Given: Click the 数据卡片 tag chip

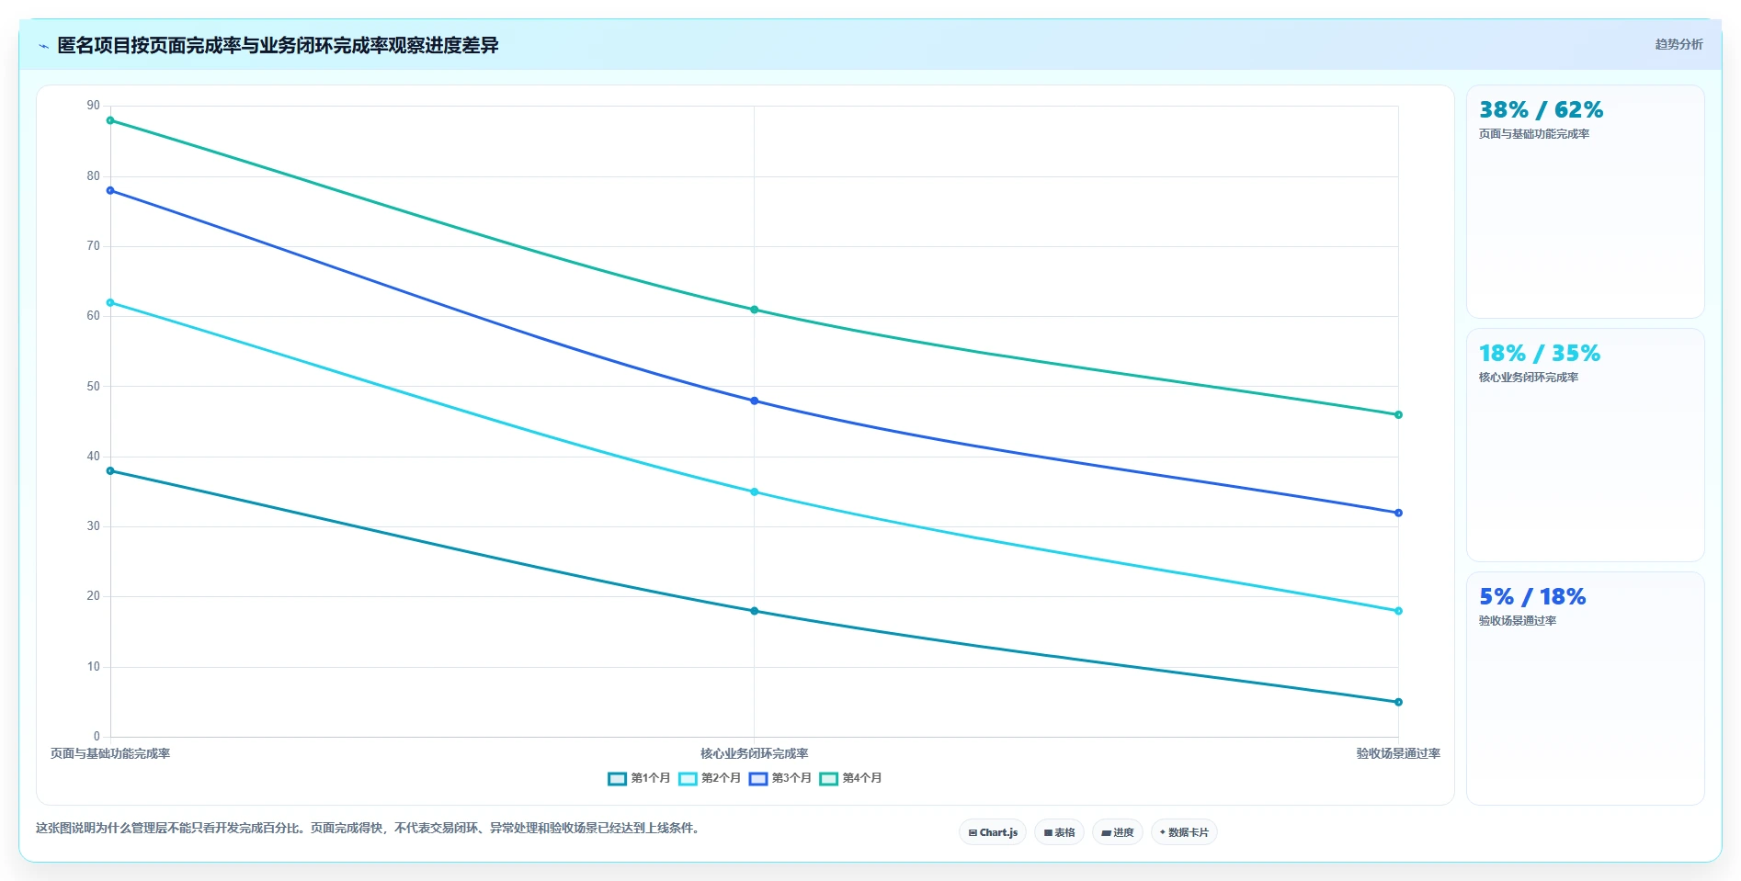Looking at the screenshot, I should 1184,832.
